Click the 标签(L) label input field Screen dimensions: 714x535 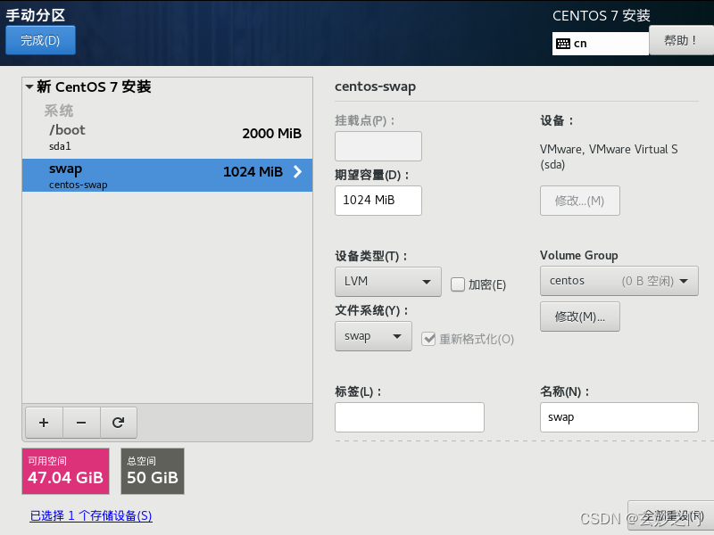[410, 417]
